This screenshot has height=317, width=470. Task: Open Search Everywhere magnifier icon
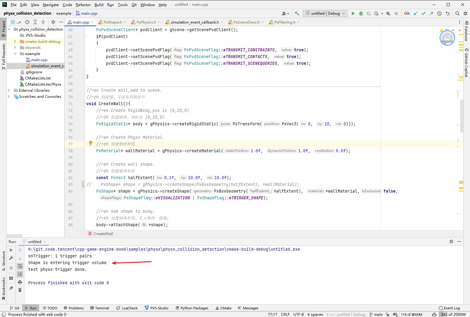(457, 13)
